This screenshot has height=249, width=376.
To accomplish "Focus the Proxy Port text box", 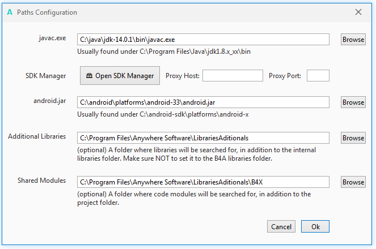I will coord(318,76).
